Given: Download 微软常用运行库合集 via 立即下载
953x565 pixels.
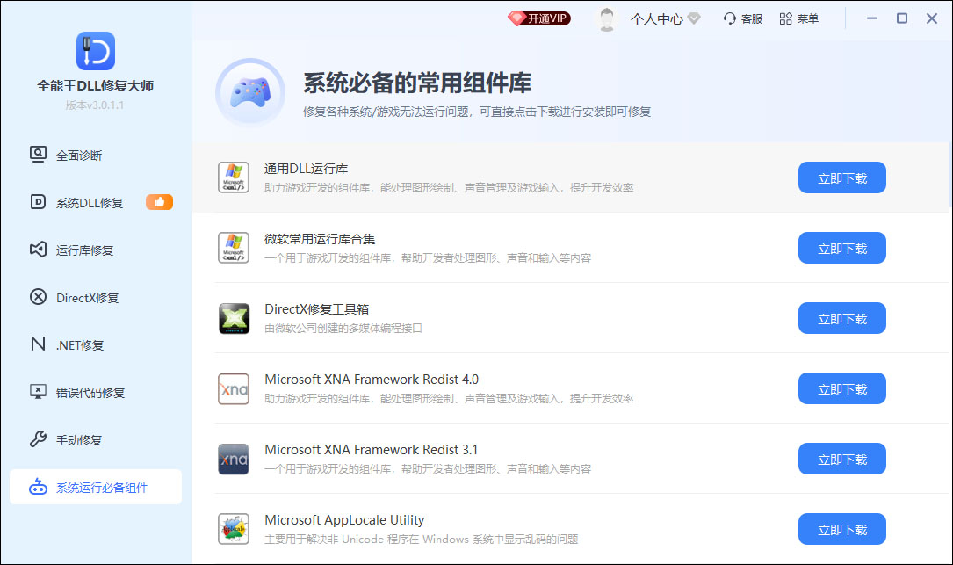Looking at the screenshot, I should (x=841, y=248).
